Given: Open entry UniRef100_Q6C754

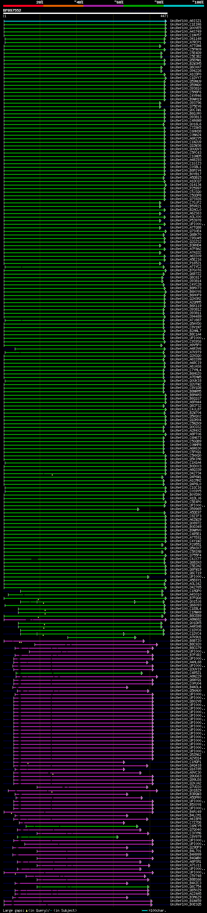Looking at the screenshot, I should tap(186, 886).
